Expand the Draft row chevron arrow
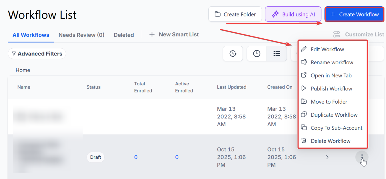 (327, 157)
